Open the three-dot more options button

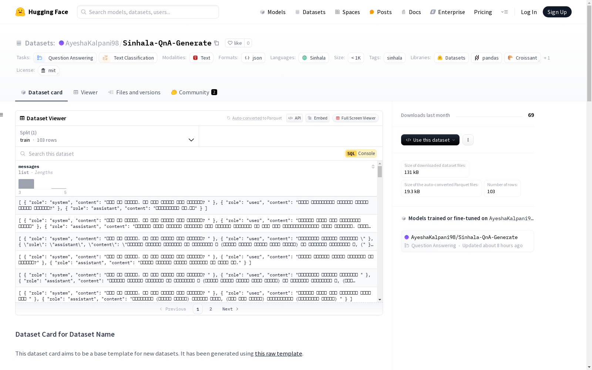[468, 140]
